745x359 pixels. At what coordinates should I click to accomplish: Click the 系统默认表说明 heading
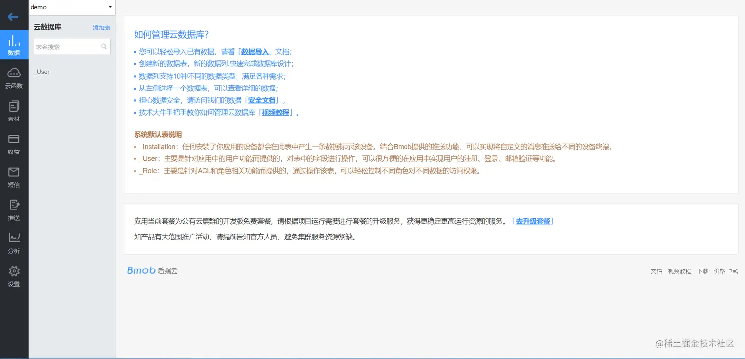158,134
